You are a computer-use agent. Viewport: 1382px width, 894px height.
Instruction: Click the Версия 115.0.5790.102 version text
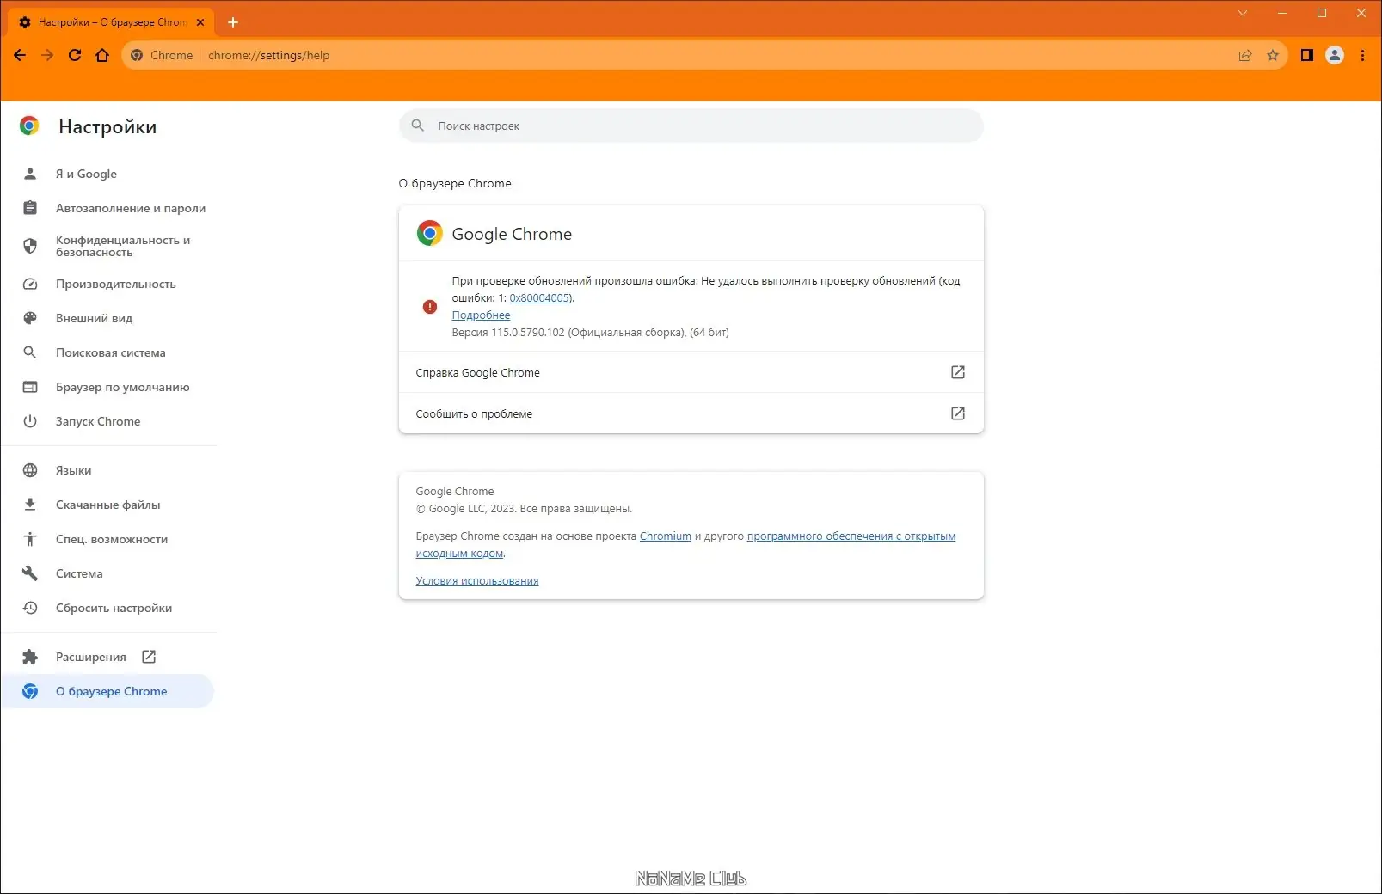click(x=590, y=333)
